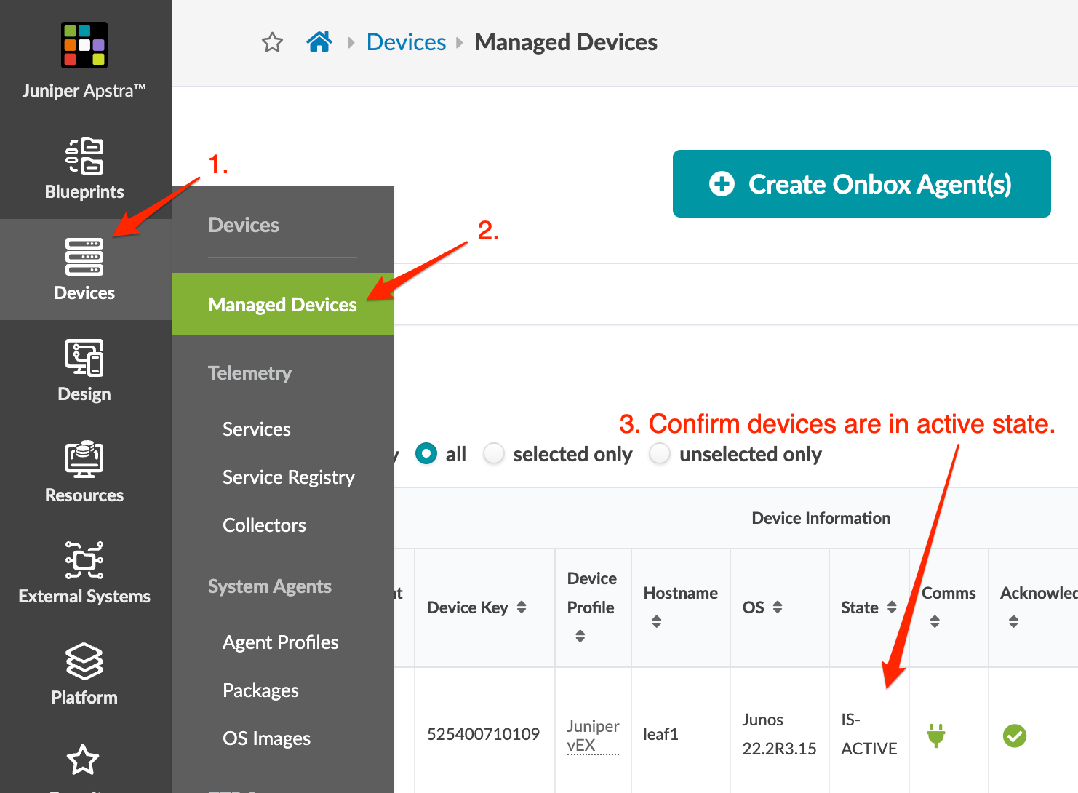Sort table by Device Key column
Viewport: 1078px width, 793px height.
point(522,607)
